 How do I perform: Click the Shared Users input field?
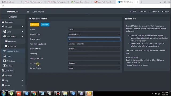coord(94,39)
